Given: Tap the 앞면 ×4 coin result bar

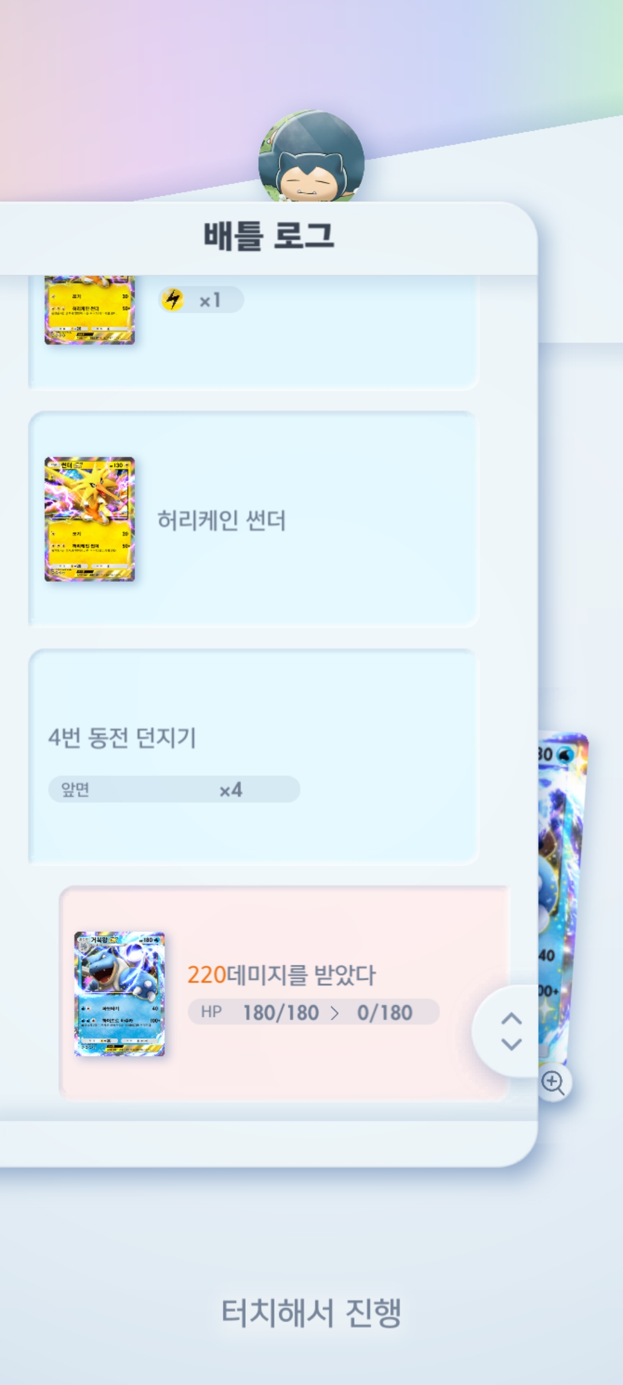Looking at the screenshot, I should 174,789.
